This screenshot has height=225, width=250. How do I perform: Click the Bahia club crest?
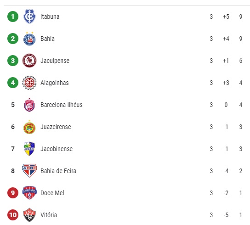click(29, 39)
